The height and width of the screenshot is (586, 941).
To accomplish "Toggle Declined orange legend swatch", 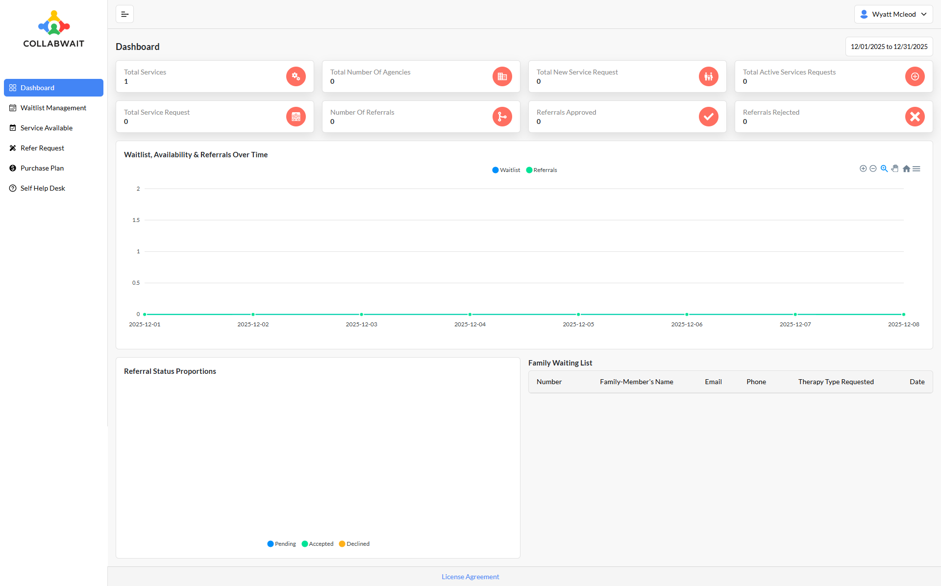I will point(342,544).
